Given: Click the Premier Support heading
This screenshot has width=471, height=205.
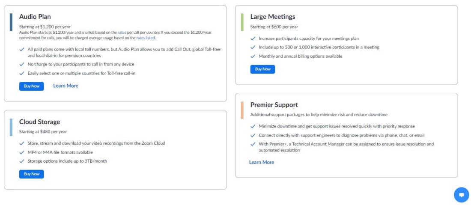Looking at the screenshot, I should point(274,105).
